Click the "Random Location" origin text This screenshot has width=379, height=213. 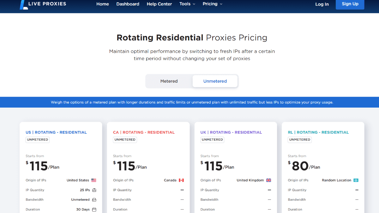click(336, 180)
